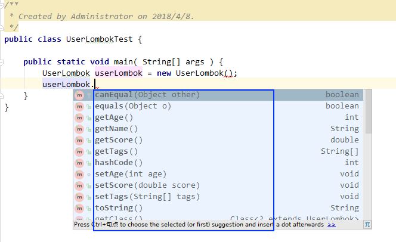Choose getScore() completion entry
Viewport: 396px width, 242px height.
click(218, 140)
